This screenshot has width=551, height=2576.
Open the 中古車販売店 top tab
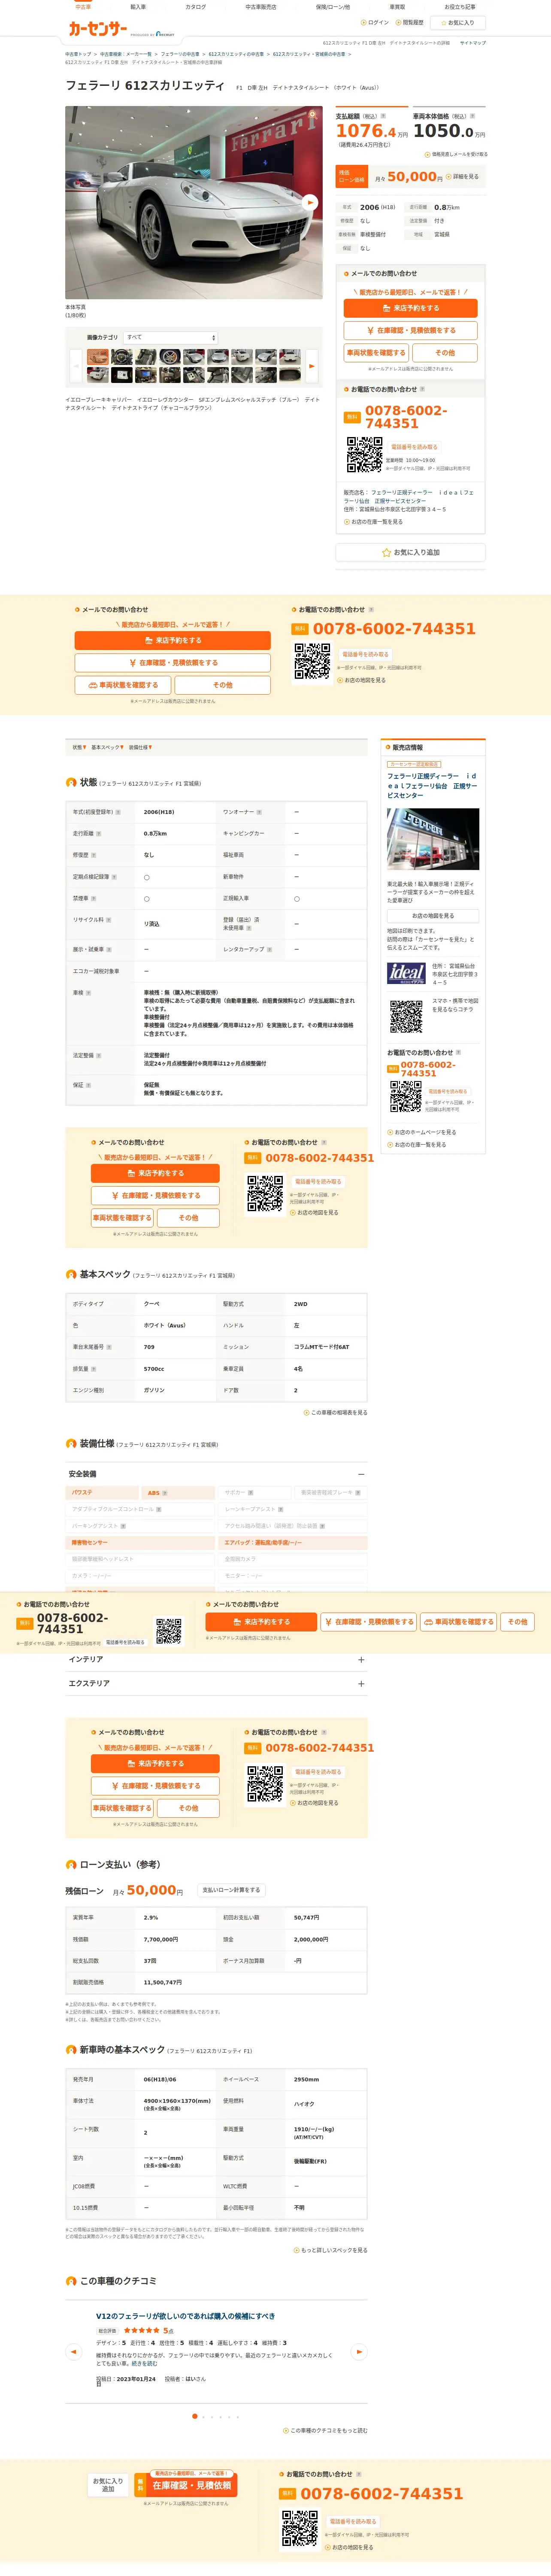coord(261,7)
